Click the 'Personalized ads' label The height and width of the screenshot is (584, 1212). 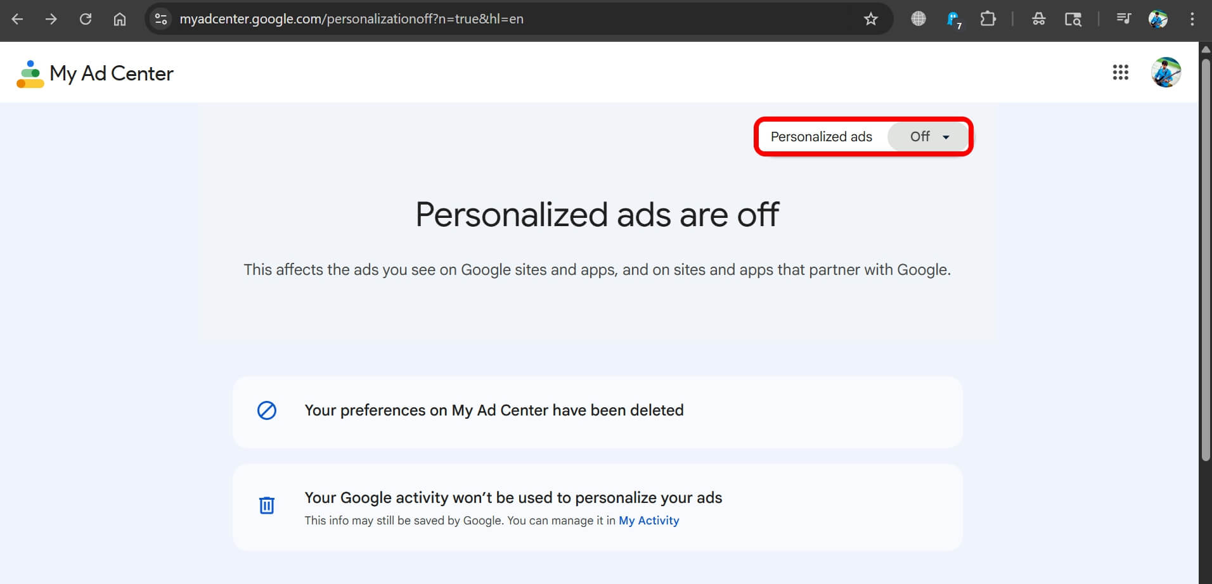822,137
